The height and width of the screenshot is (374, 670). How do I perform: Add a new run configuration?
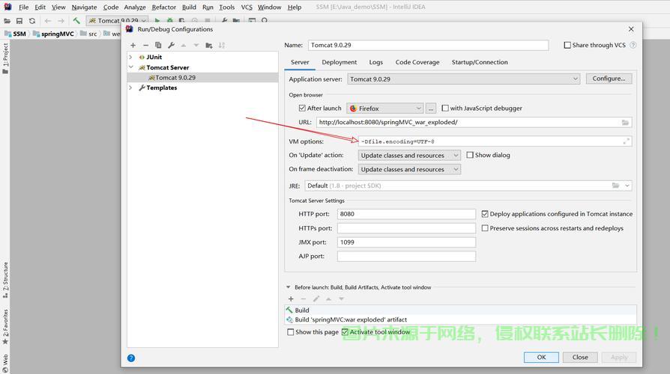133,45
